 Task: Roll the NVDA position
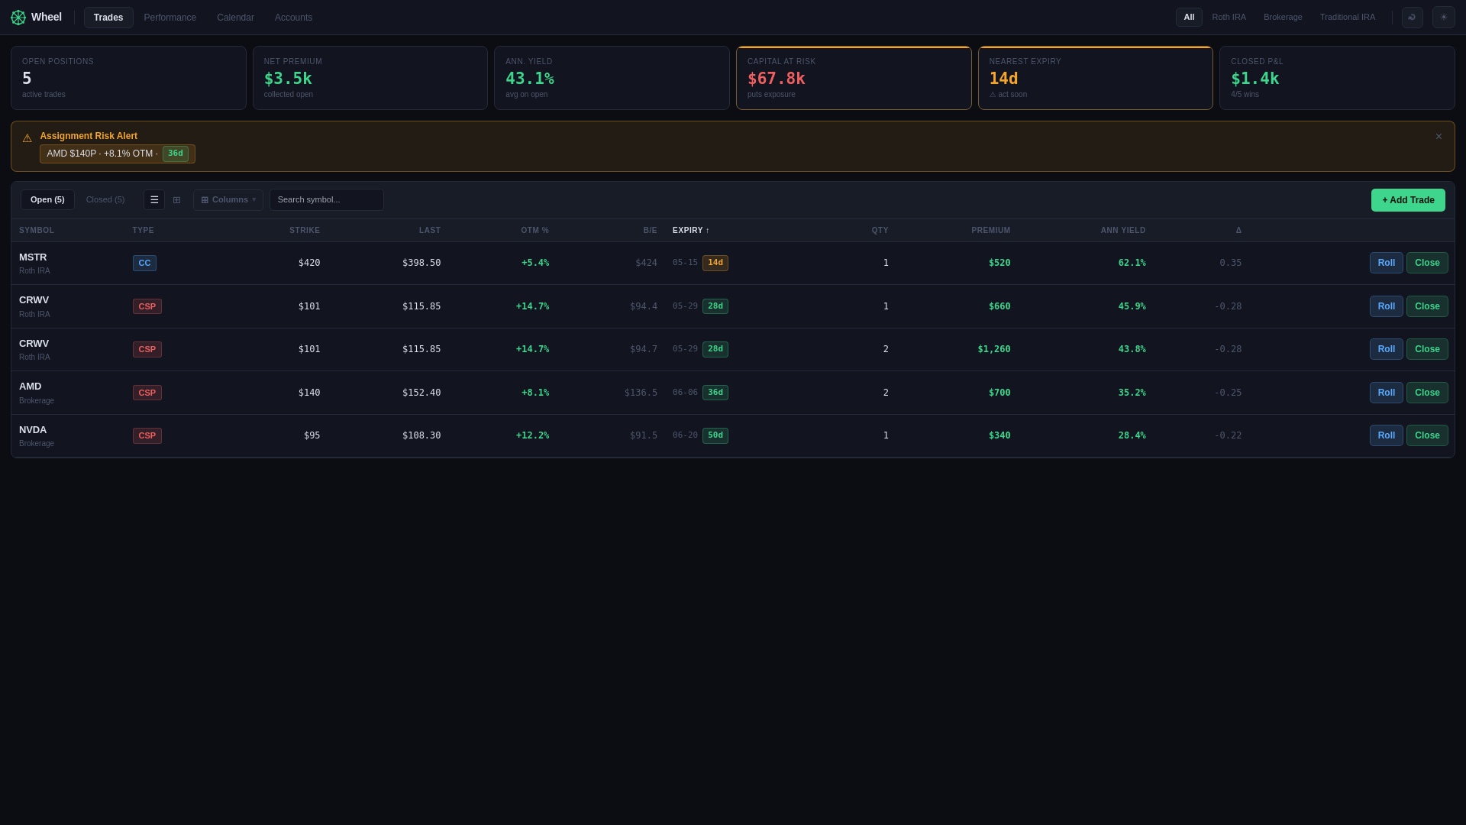tap(1386, 436)
